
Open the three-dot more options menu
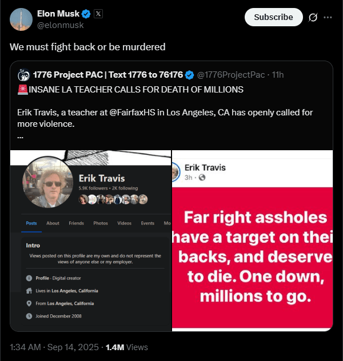tap(328, 17)
